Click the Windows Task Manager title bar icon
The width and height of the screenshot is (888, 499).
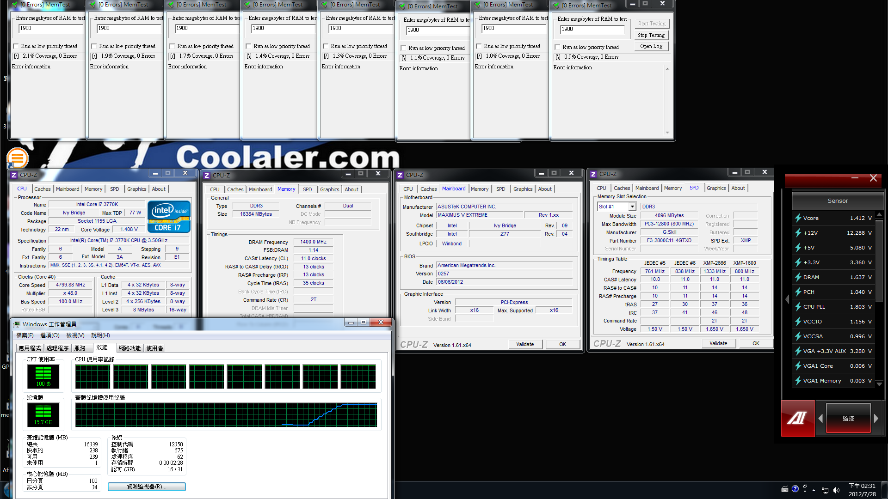17,324
